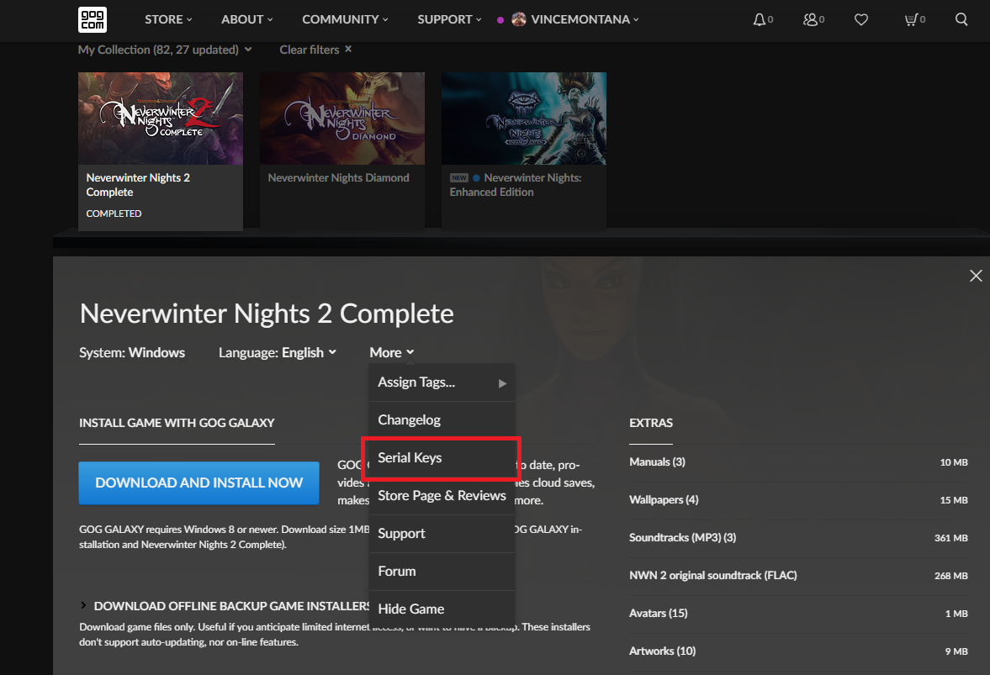Viewport: 990px width, 675px height.
Task: Remove filters with the Clear filters X
Action: 348,50
